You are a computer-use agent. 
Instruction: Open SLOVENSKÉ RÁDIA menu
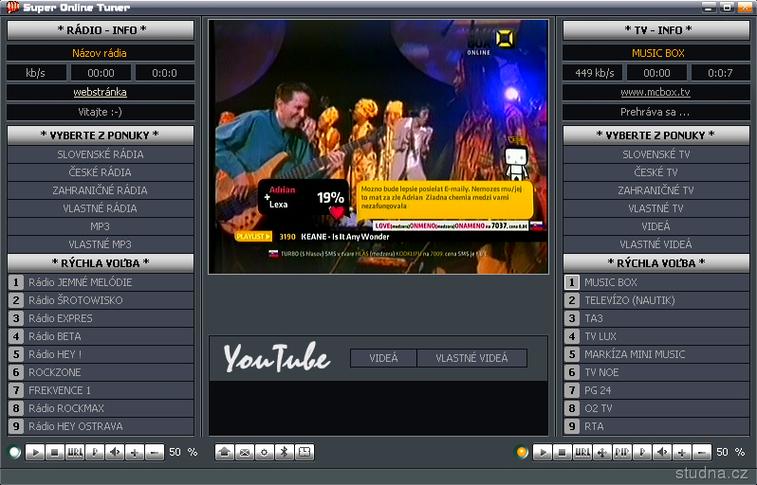[x=101, y=154]
